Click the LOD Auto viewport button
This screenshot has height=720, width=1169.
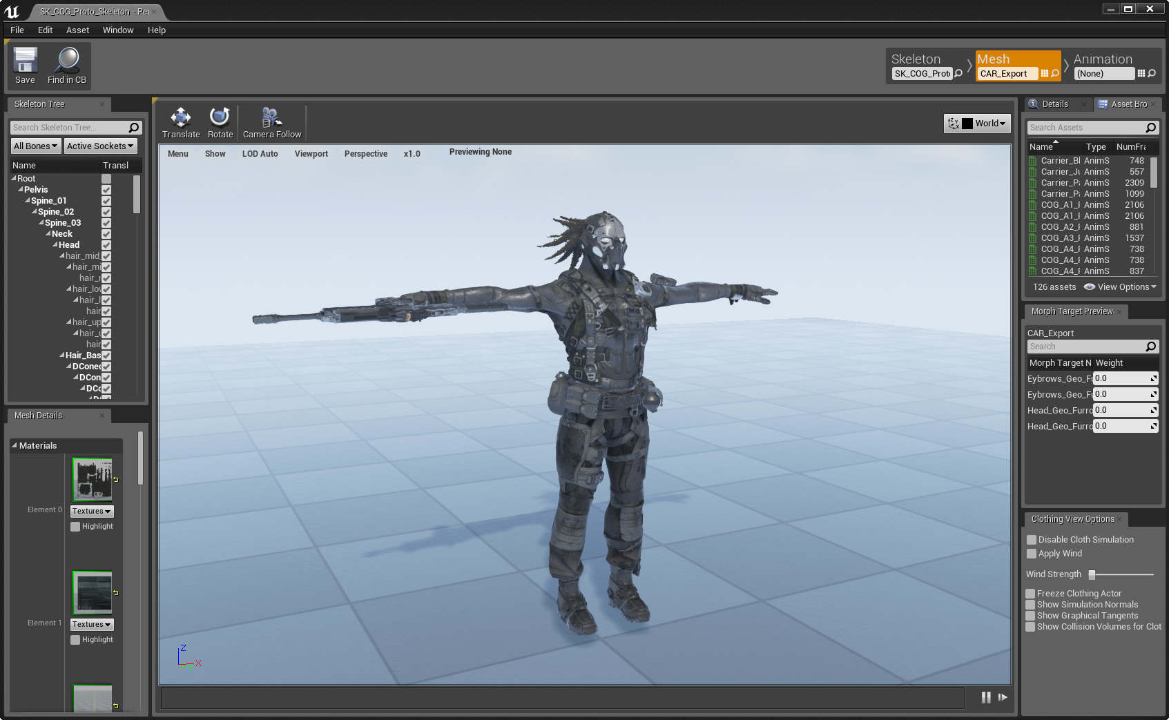pyautogui.click(x=260, y=154)
